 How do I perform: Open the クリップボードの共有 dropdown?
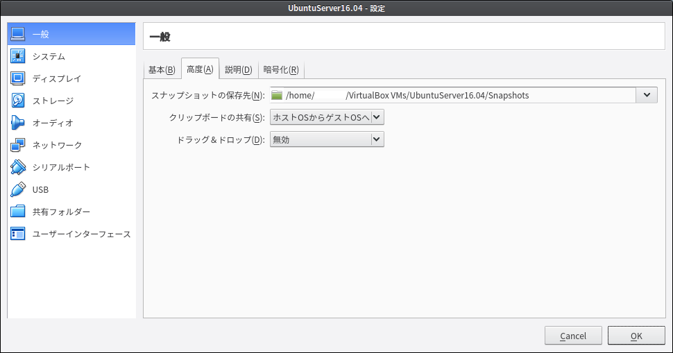pyautogui.click(x=327, y=117)
